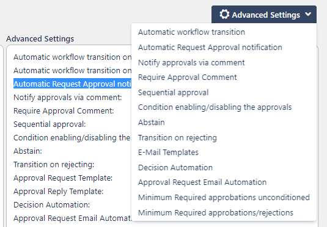The image size is (327, 227).
Task: Click the highlighted Automatic Request Approval row
Action: pyautogui.click(x=72, y=84)
